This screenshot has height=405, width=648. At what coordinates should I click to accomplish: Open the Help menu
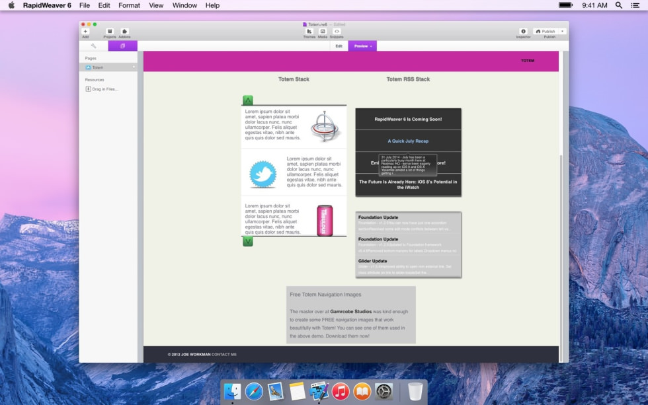[212, 5]
